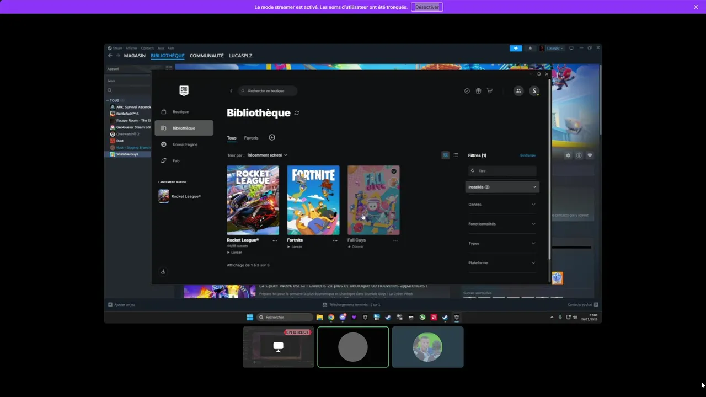706x397 pixels.
Task: Select Stumble Guys in Steam game list
Action: (127, 154)
